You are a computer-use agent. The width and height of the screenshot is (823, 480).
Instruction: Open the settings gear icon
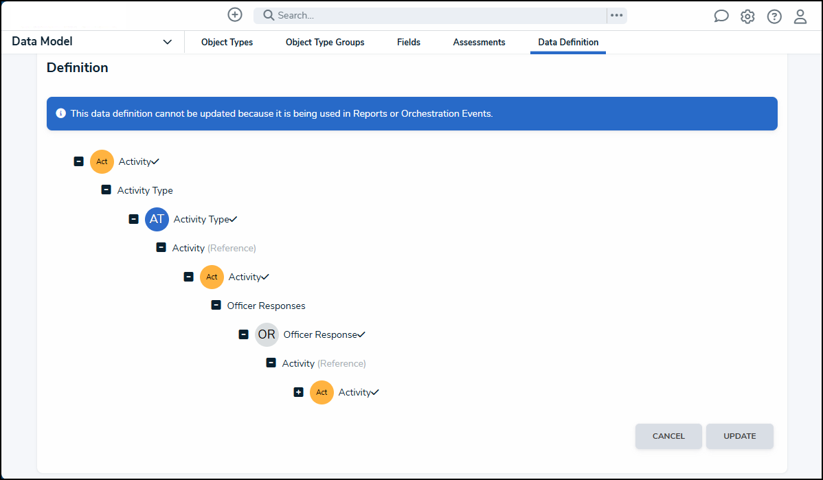coord(747,16)
